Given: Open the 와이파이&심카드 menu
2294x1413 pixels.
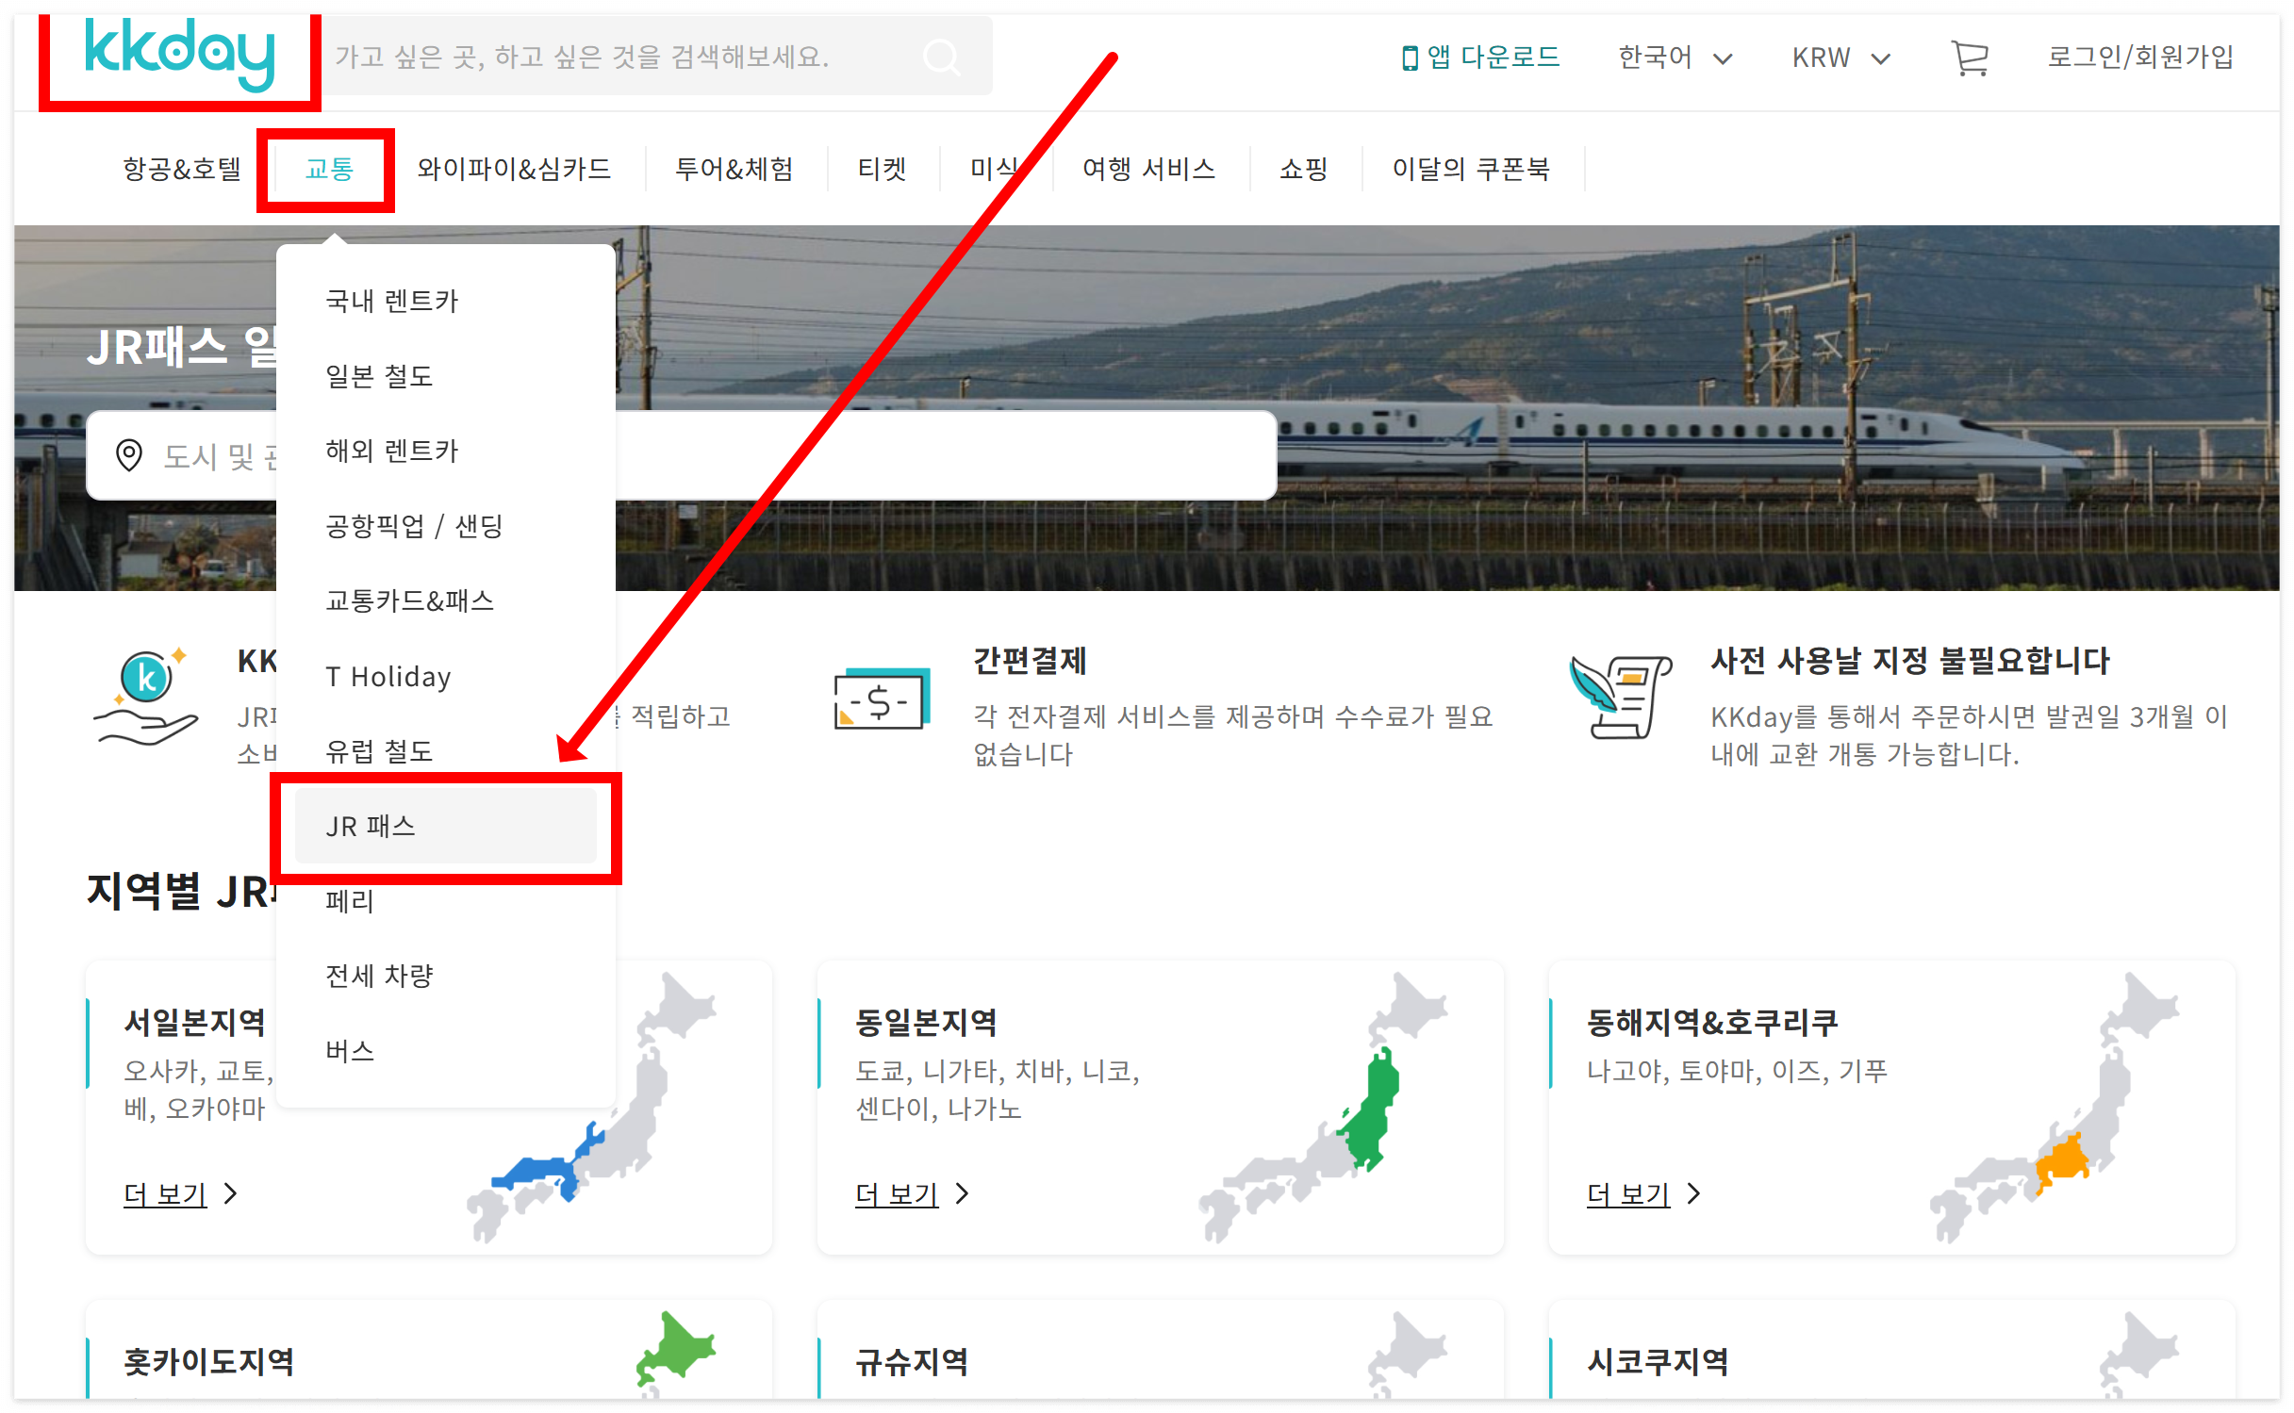Looking at the screenshot, I should coord(514,169).
